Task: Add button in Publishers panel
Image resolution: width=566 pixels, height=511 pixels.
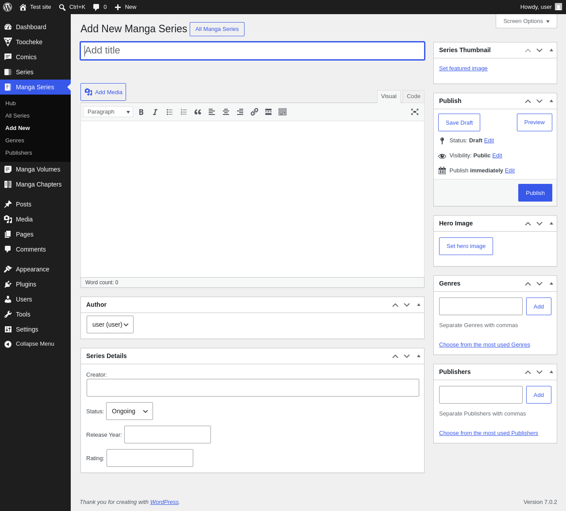Action: click(539, 395)
